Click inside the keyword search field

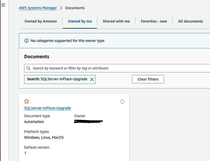pos(79,68)
